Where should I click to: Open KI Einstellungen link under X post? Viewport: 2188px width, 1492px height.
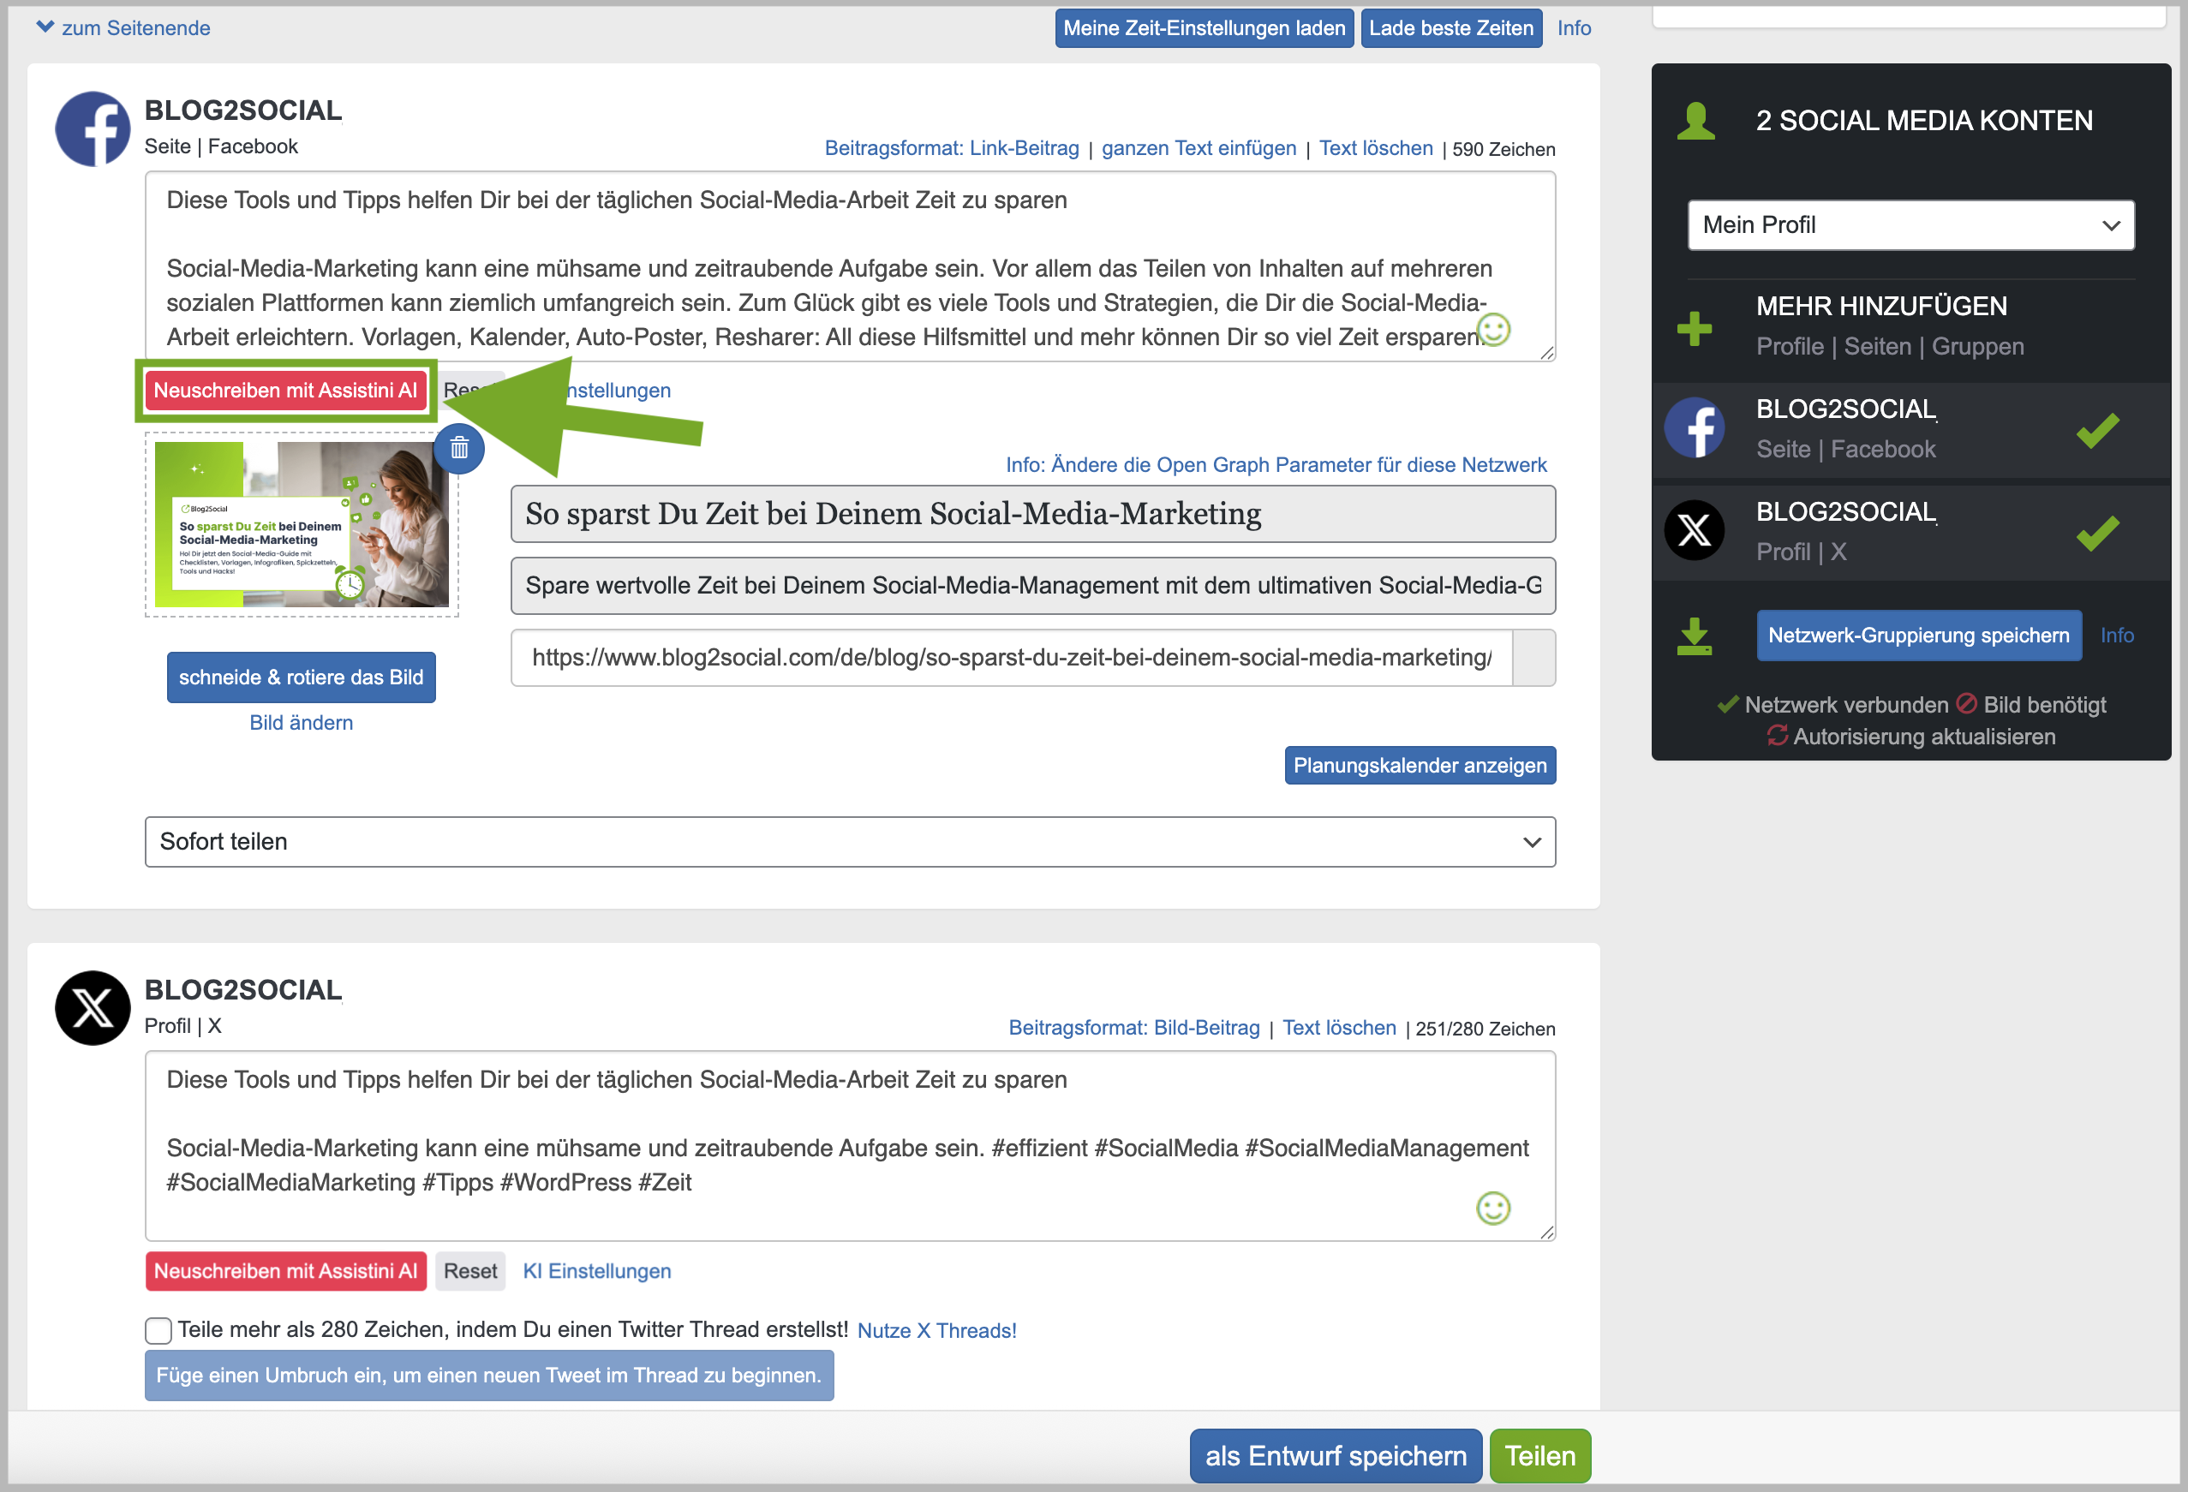[596, 1271]
